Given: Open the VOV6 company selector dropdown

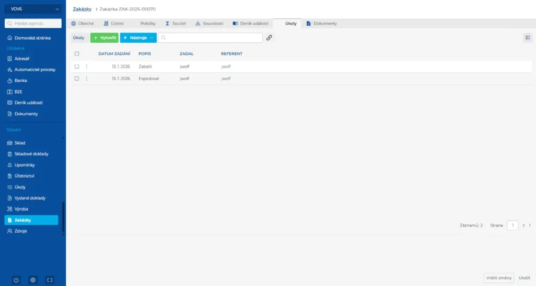Looking at the screenshot, I should pyautogui.click(x=33, y=9).
